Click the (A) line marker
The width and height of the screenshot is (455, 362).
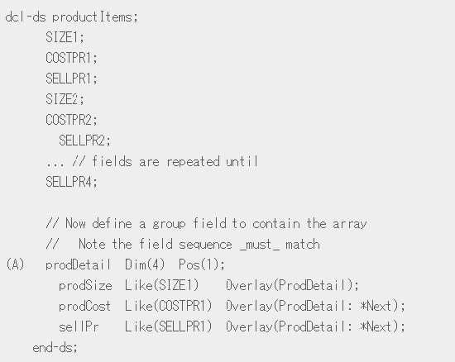15,264
